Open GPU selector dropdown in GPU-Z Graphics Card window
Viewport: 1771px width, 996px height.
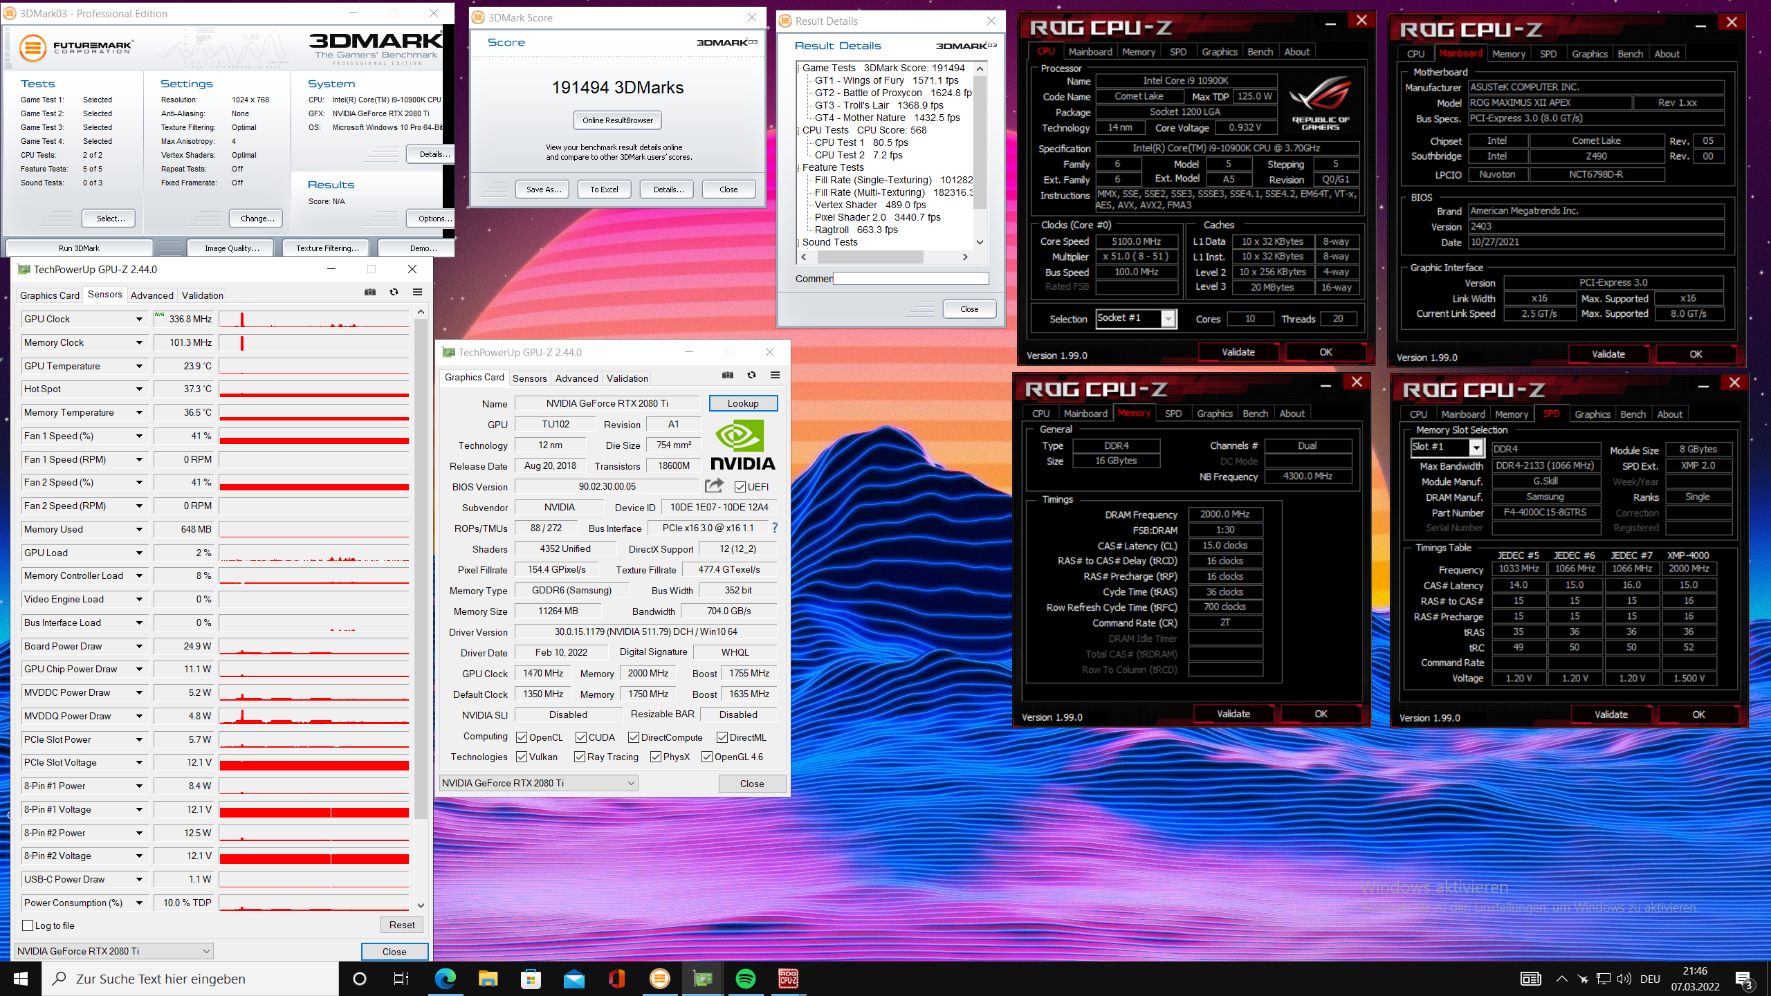(539, 783)
